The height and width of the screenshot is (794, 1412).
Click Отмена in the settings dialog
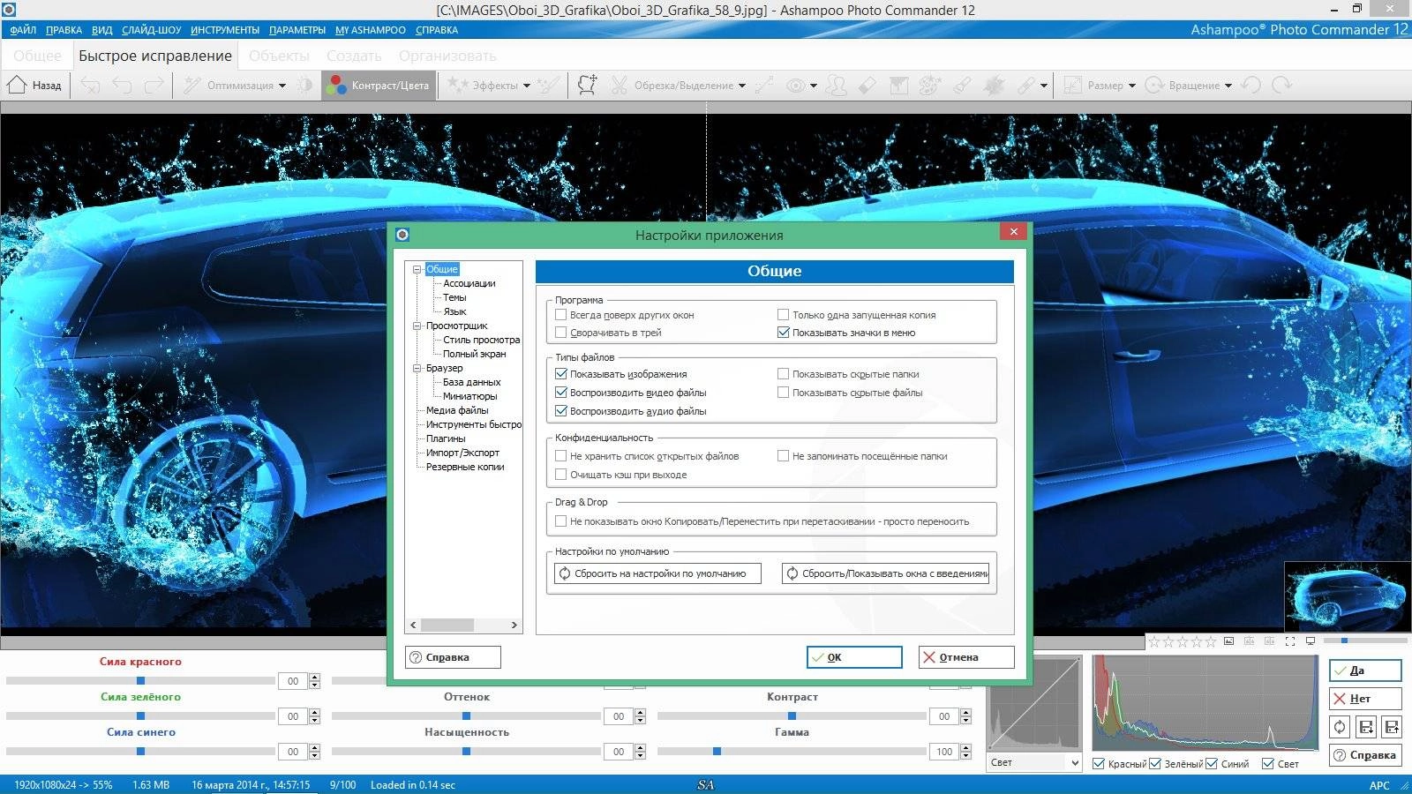pyautogui.click(x=966, y=657)
